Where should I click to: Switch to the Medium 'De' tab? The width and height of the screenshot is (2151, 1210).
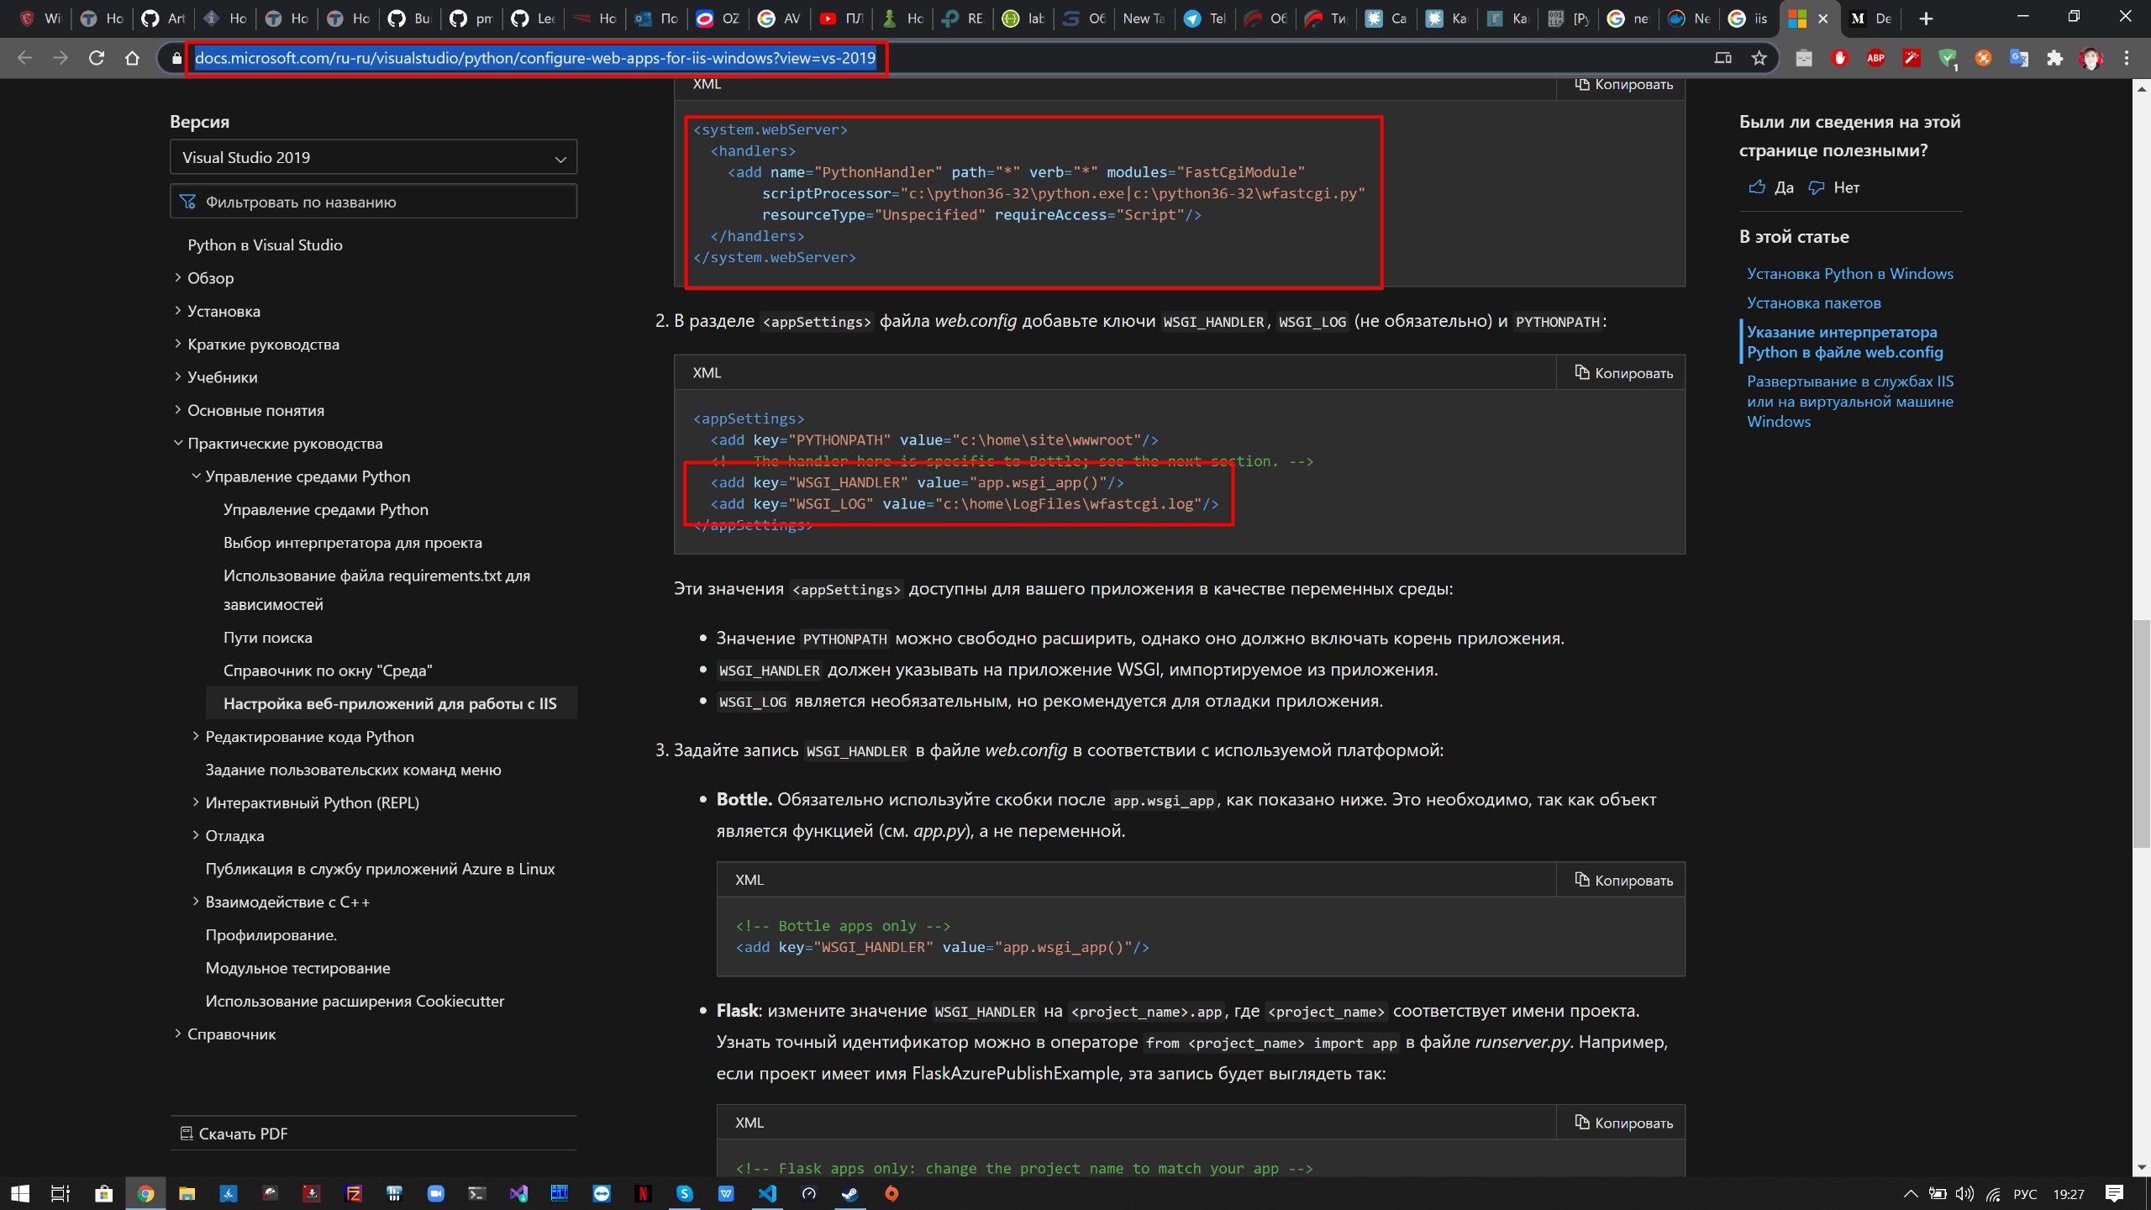tap(1871, 18)
